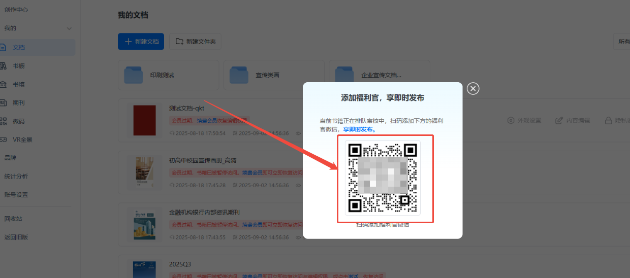Viewport: 630px width, 278px height.
Task: Click the 新建文件夹 button
Action: pyautogui.click(x=196, y=42)
